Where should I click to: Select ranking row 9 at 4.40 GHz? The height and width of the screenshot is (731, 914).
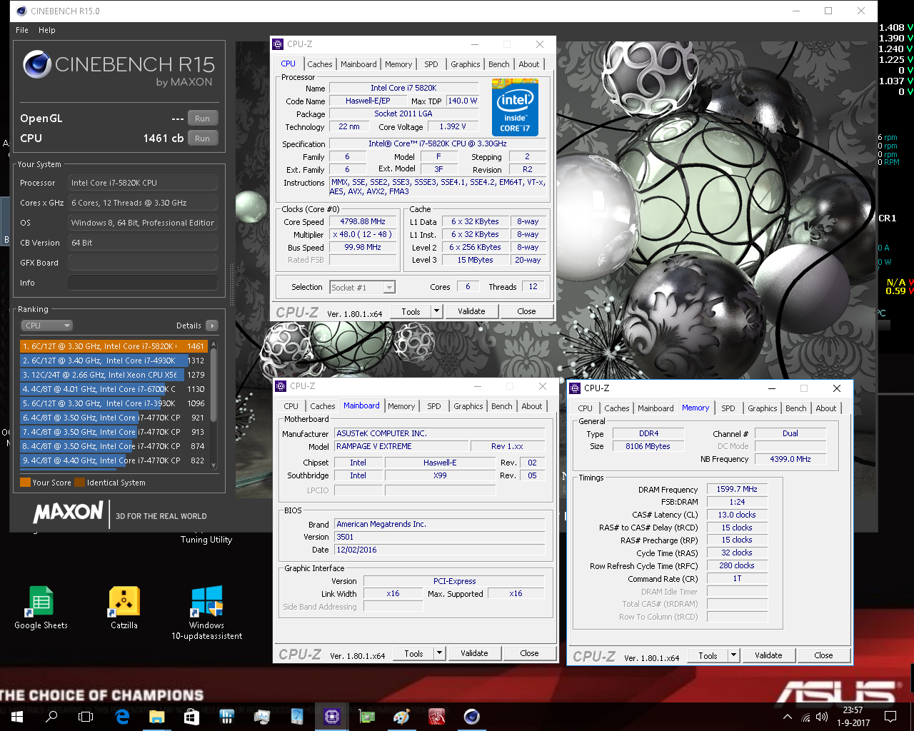point(114,460)
